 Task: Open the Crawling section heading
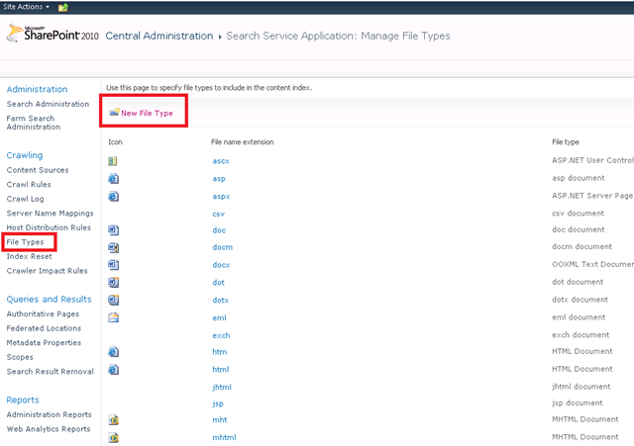pos(24,155)
